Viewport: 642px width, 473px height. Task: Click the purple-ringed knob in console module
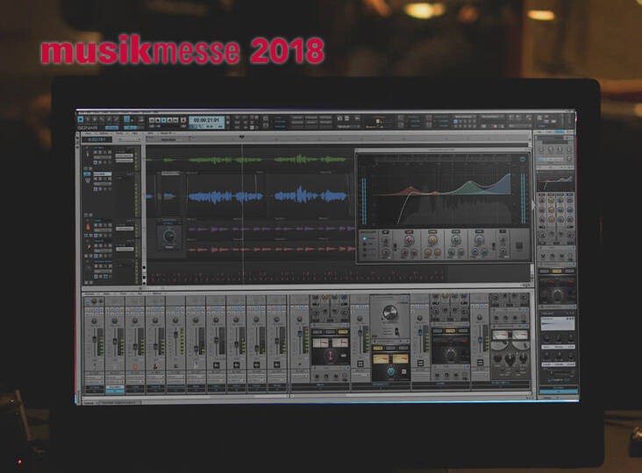click(330, 357)
